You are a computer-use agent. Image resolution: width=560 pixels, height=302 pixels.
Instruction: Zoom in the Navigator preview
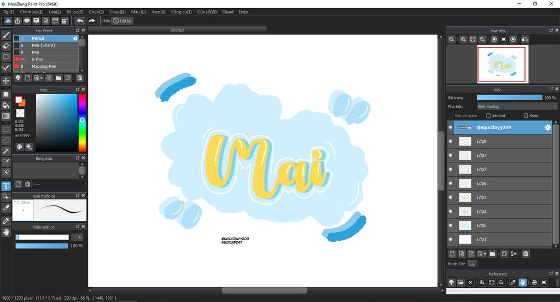coord(463,39)
